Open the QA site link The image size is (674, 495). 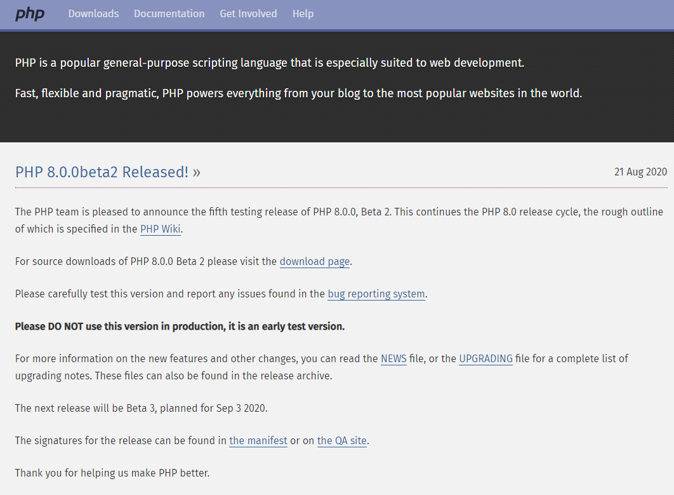tap(341, 441)
